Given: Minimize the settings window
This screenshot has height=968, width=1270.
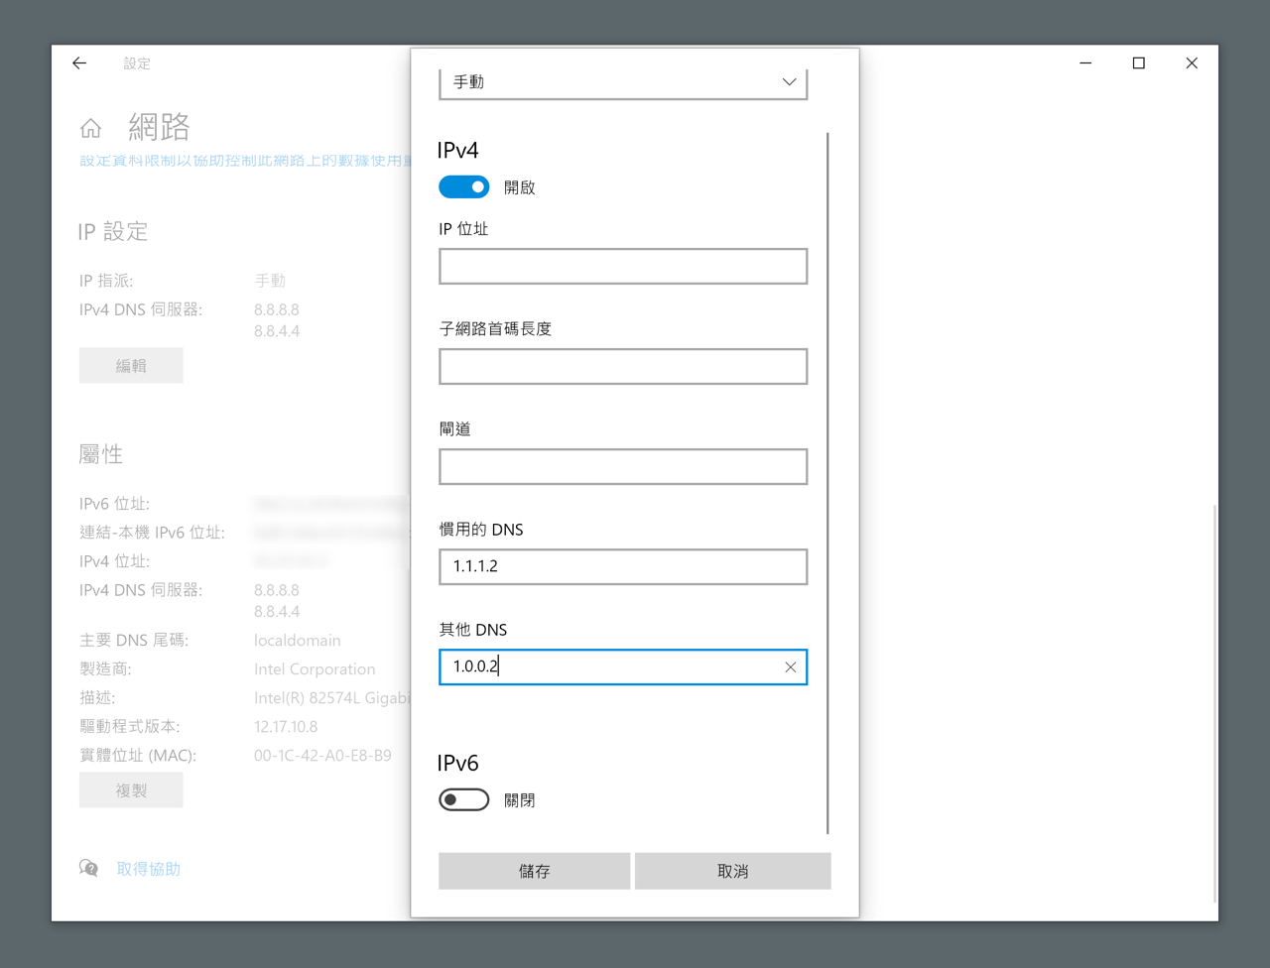Looking at the screenshot, I should 1085,63.
